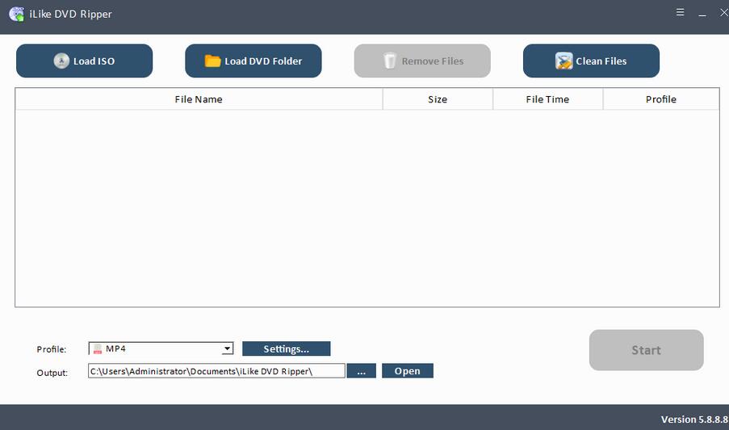Click the Size column header

tap(438, 99)
